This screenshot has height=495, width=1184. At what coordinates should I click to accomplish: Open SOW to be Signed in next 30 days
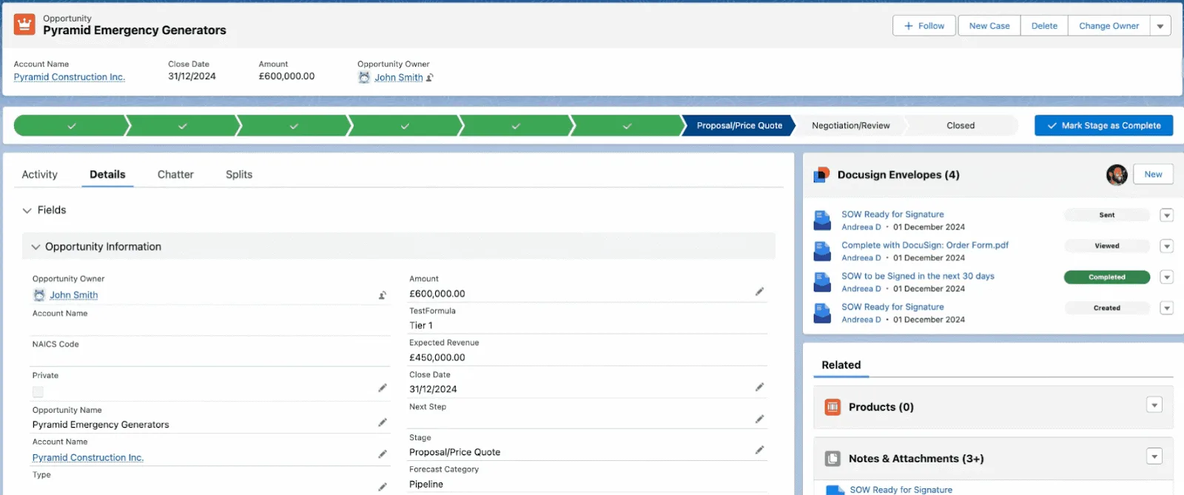click(918, 276)
